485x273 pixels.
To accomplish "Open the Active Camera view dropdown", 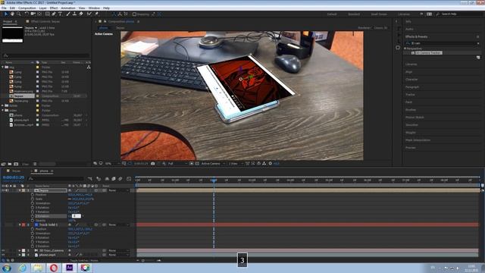I will click(x=213, y=164).
